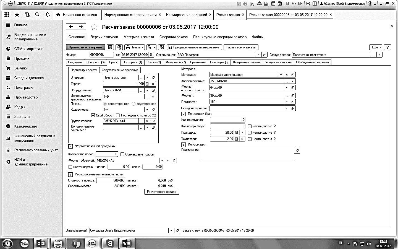Screen dimensions: 398x249
Task: Click Стоимость пресса input field
Action: [x=111, y=180]
